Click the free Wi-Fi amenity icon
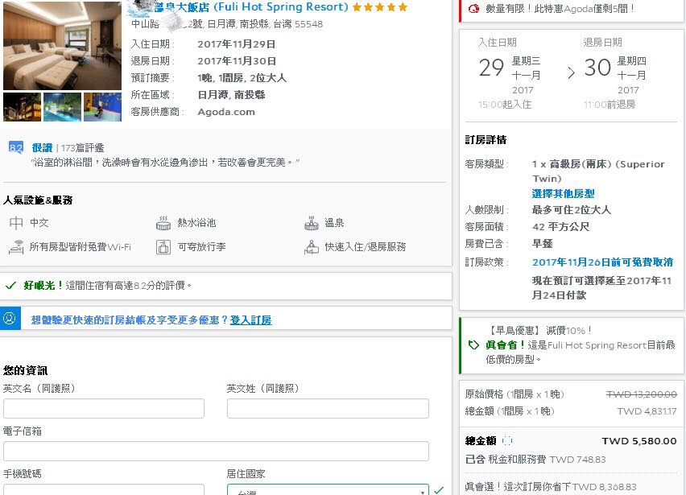The width and height of the screenshot is (686, 495). pos(16,247)
